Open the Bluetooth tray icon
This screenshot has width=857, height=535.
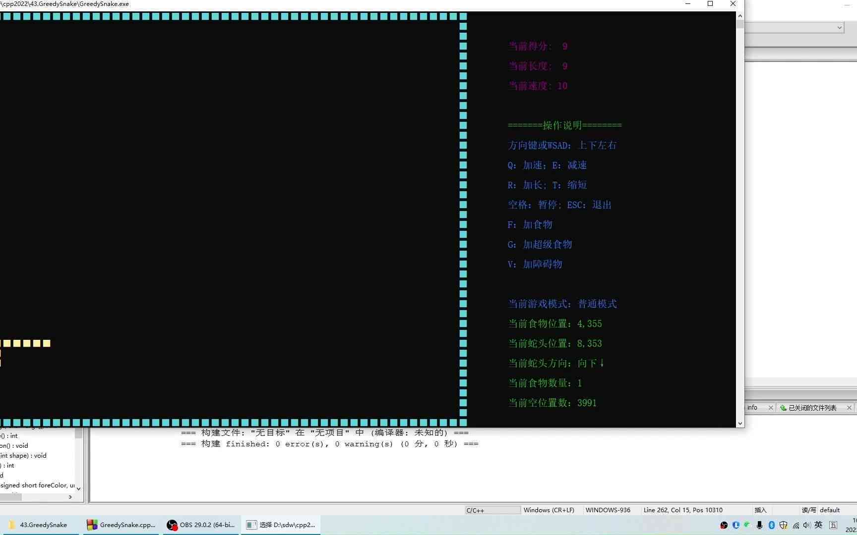point(771,525)
